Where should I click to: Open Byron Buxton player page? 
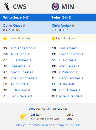[70, 54]
